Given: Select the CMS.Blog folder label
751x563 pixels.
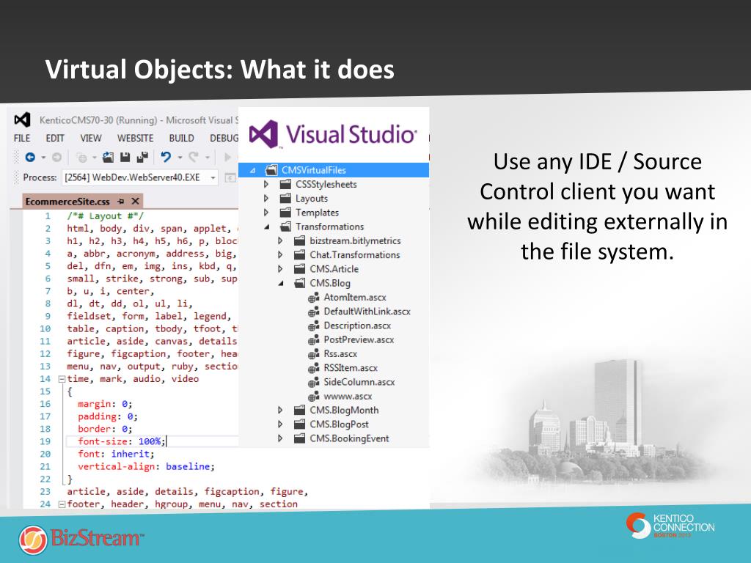Looking at the screenshot, I should (x=330, y=284).
